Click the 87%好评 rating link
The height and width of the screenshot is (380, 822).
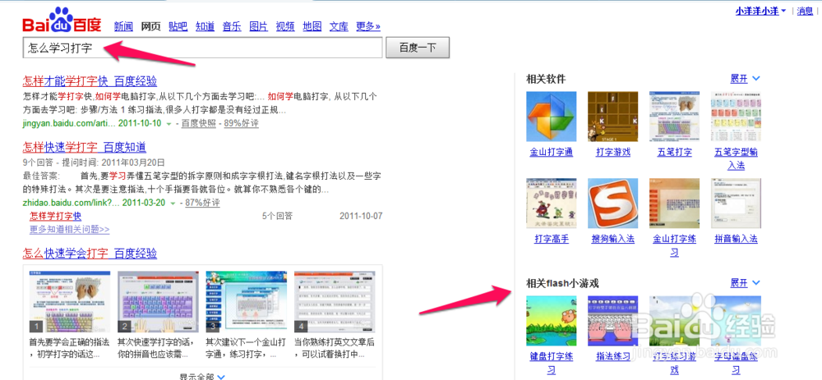(x=202, y=203)
